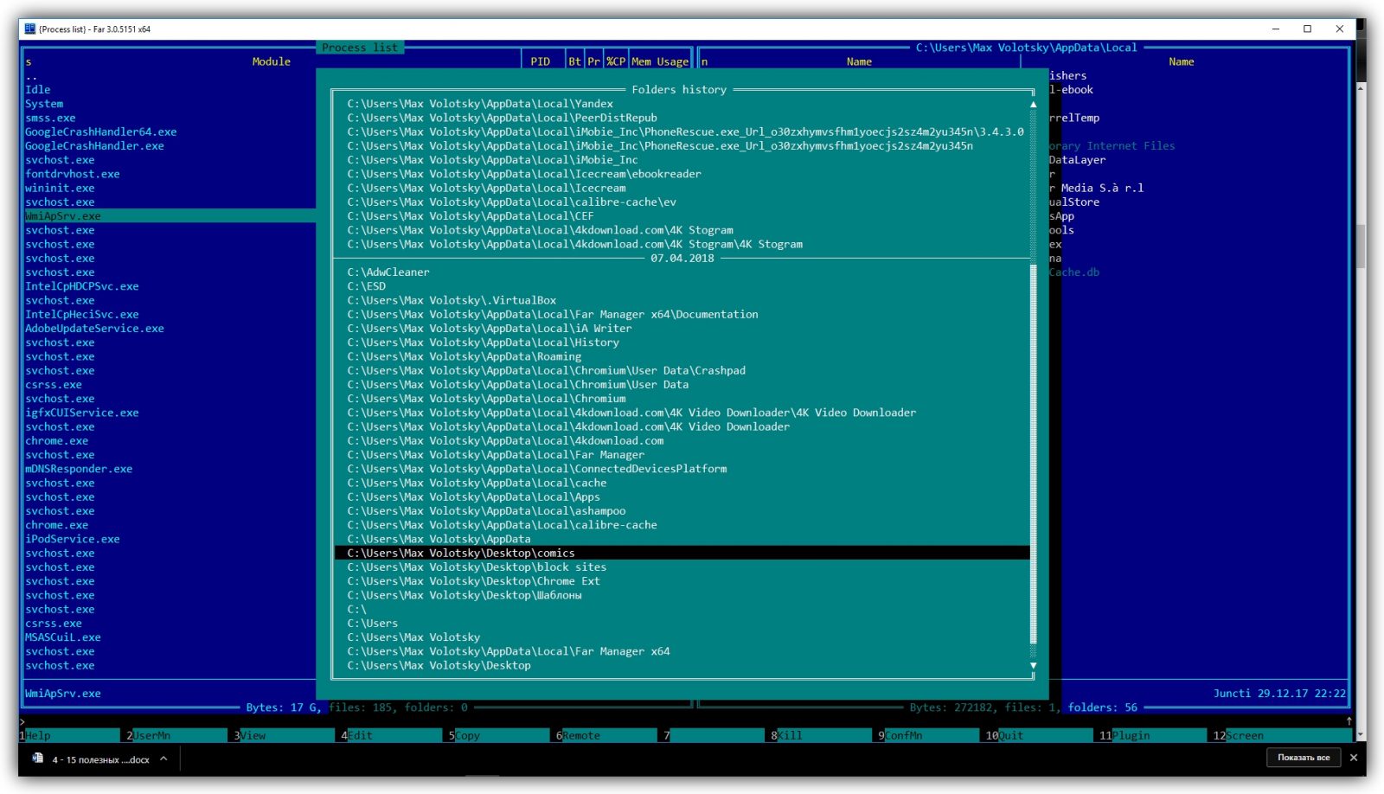Click the Folders history scrollbar track
This screenshot has width=1384, height=794.
click(x=1033, y=432)
